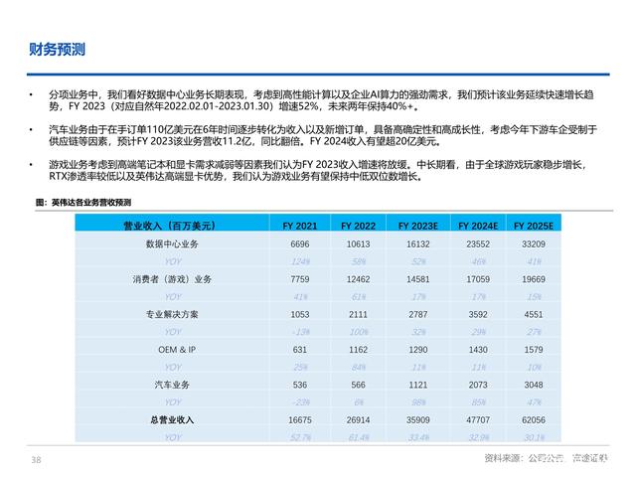Viewport: 636px width, 477px height.
Task: Click gaming revenue cell 12462
Action: [x=358, y=279]
